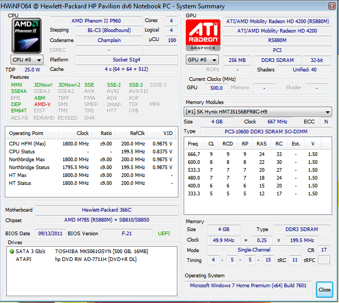Click the AMD Phenom II processor logo
Screen dimensions: 339x303
point(27,36)
